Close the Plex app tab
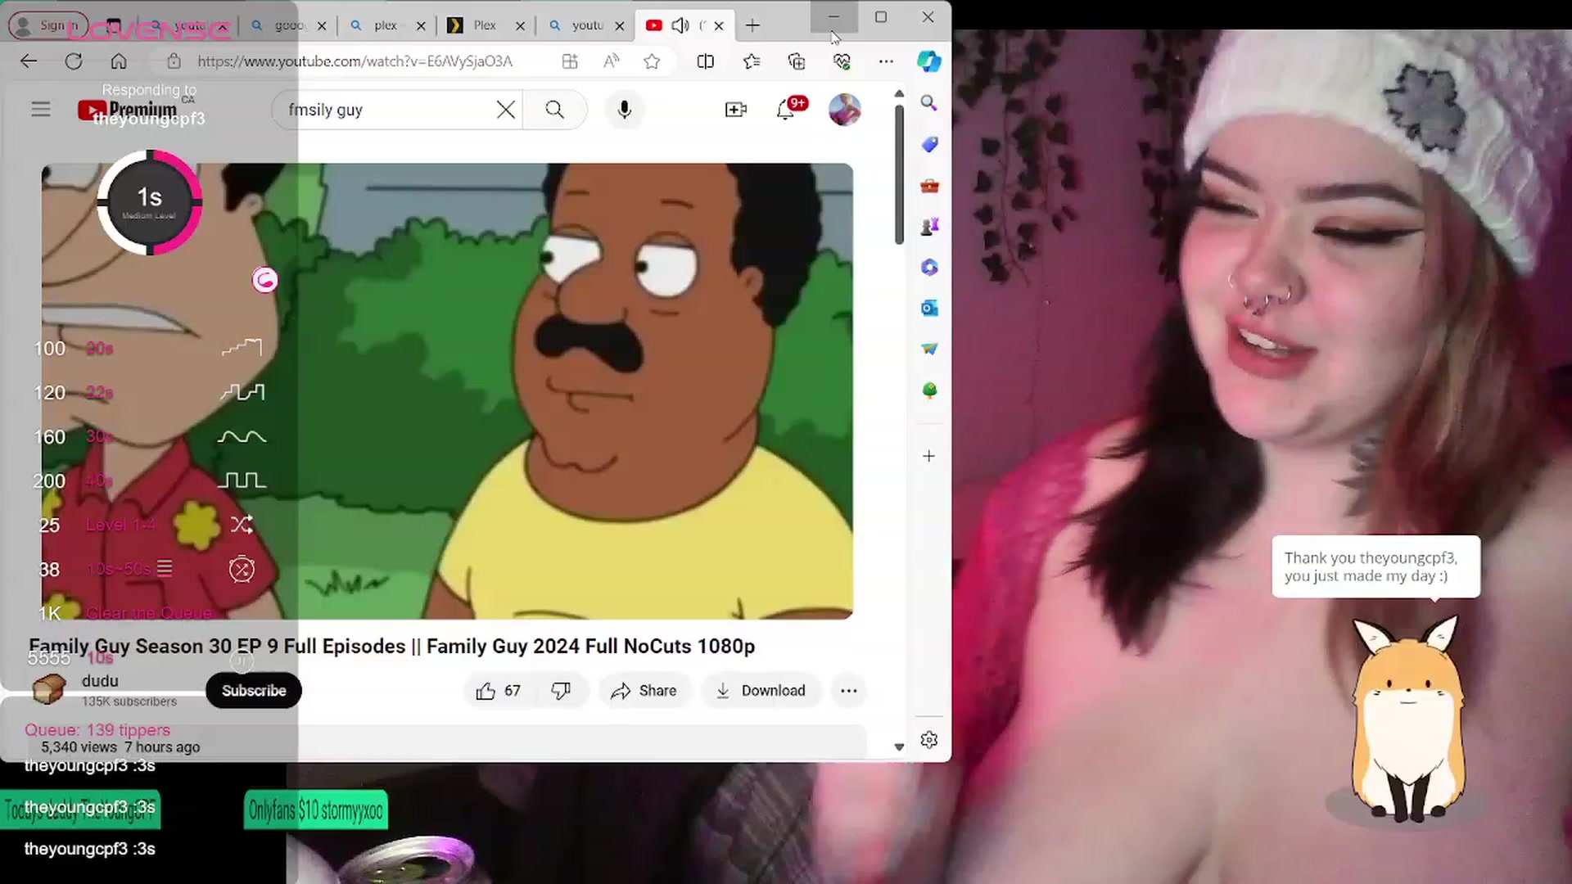 [520, 25]
